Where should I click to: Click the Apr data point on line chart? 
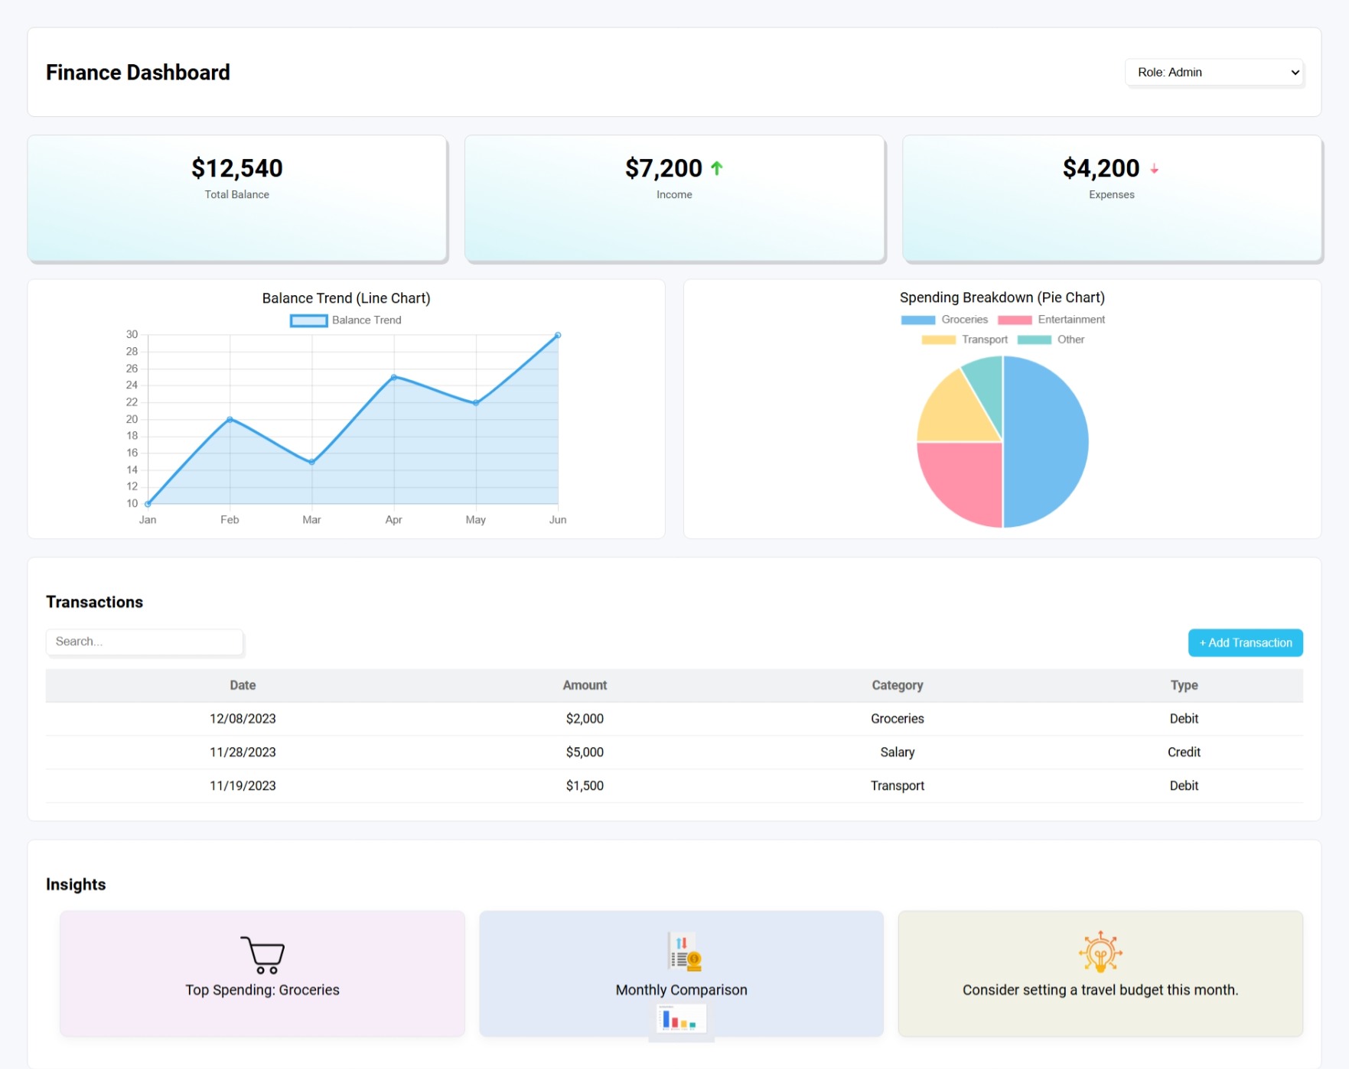point(394,377)
